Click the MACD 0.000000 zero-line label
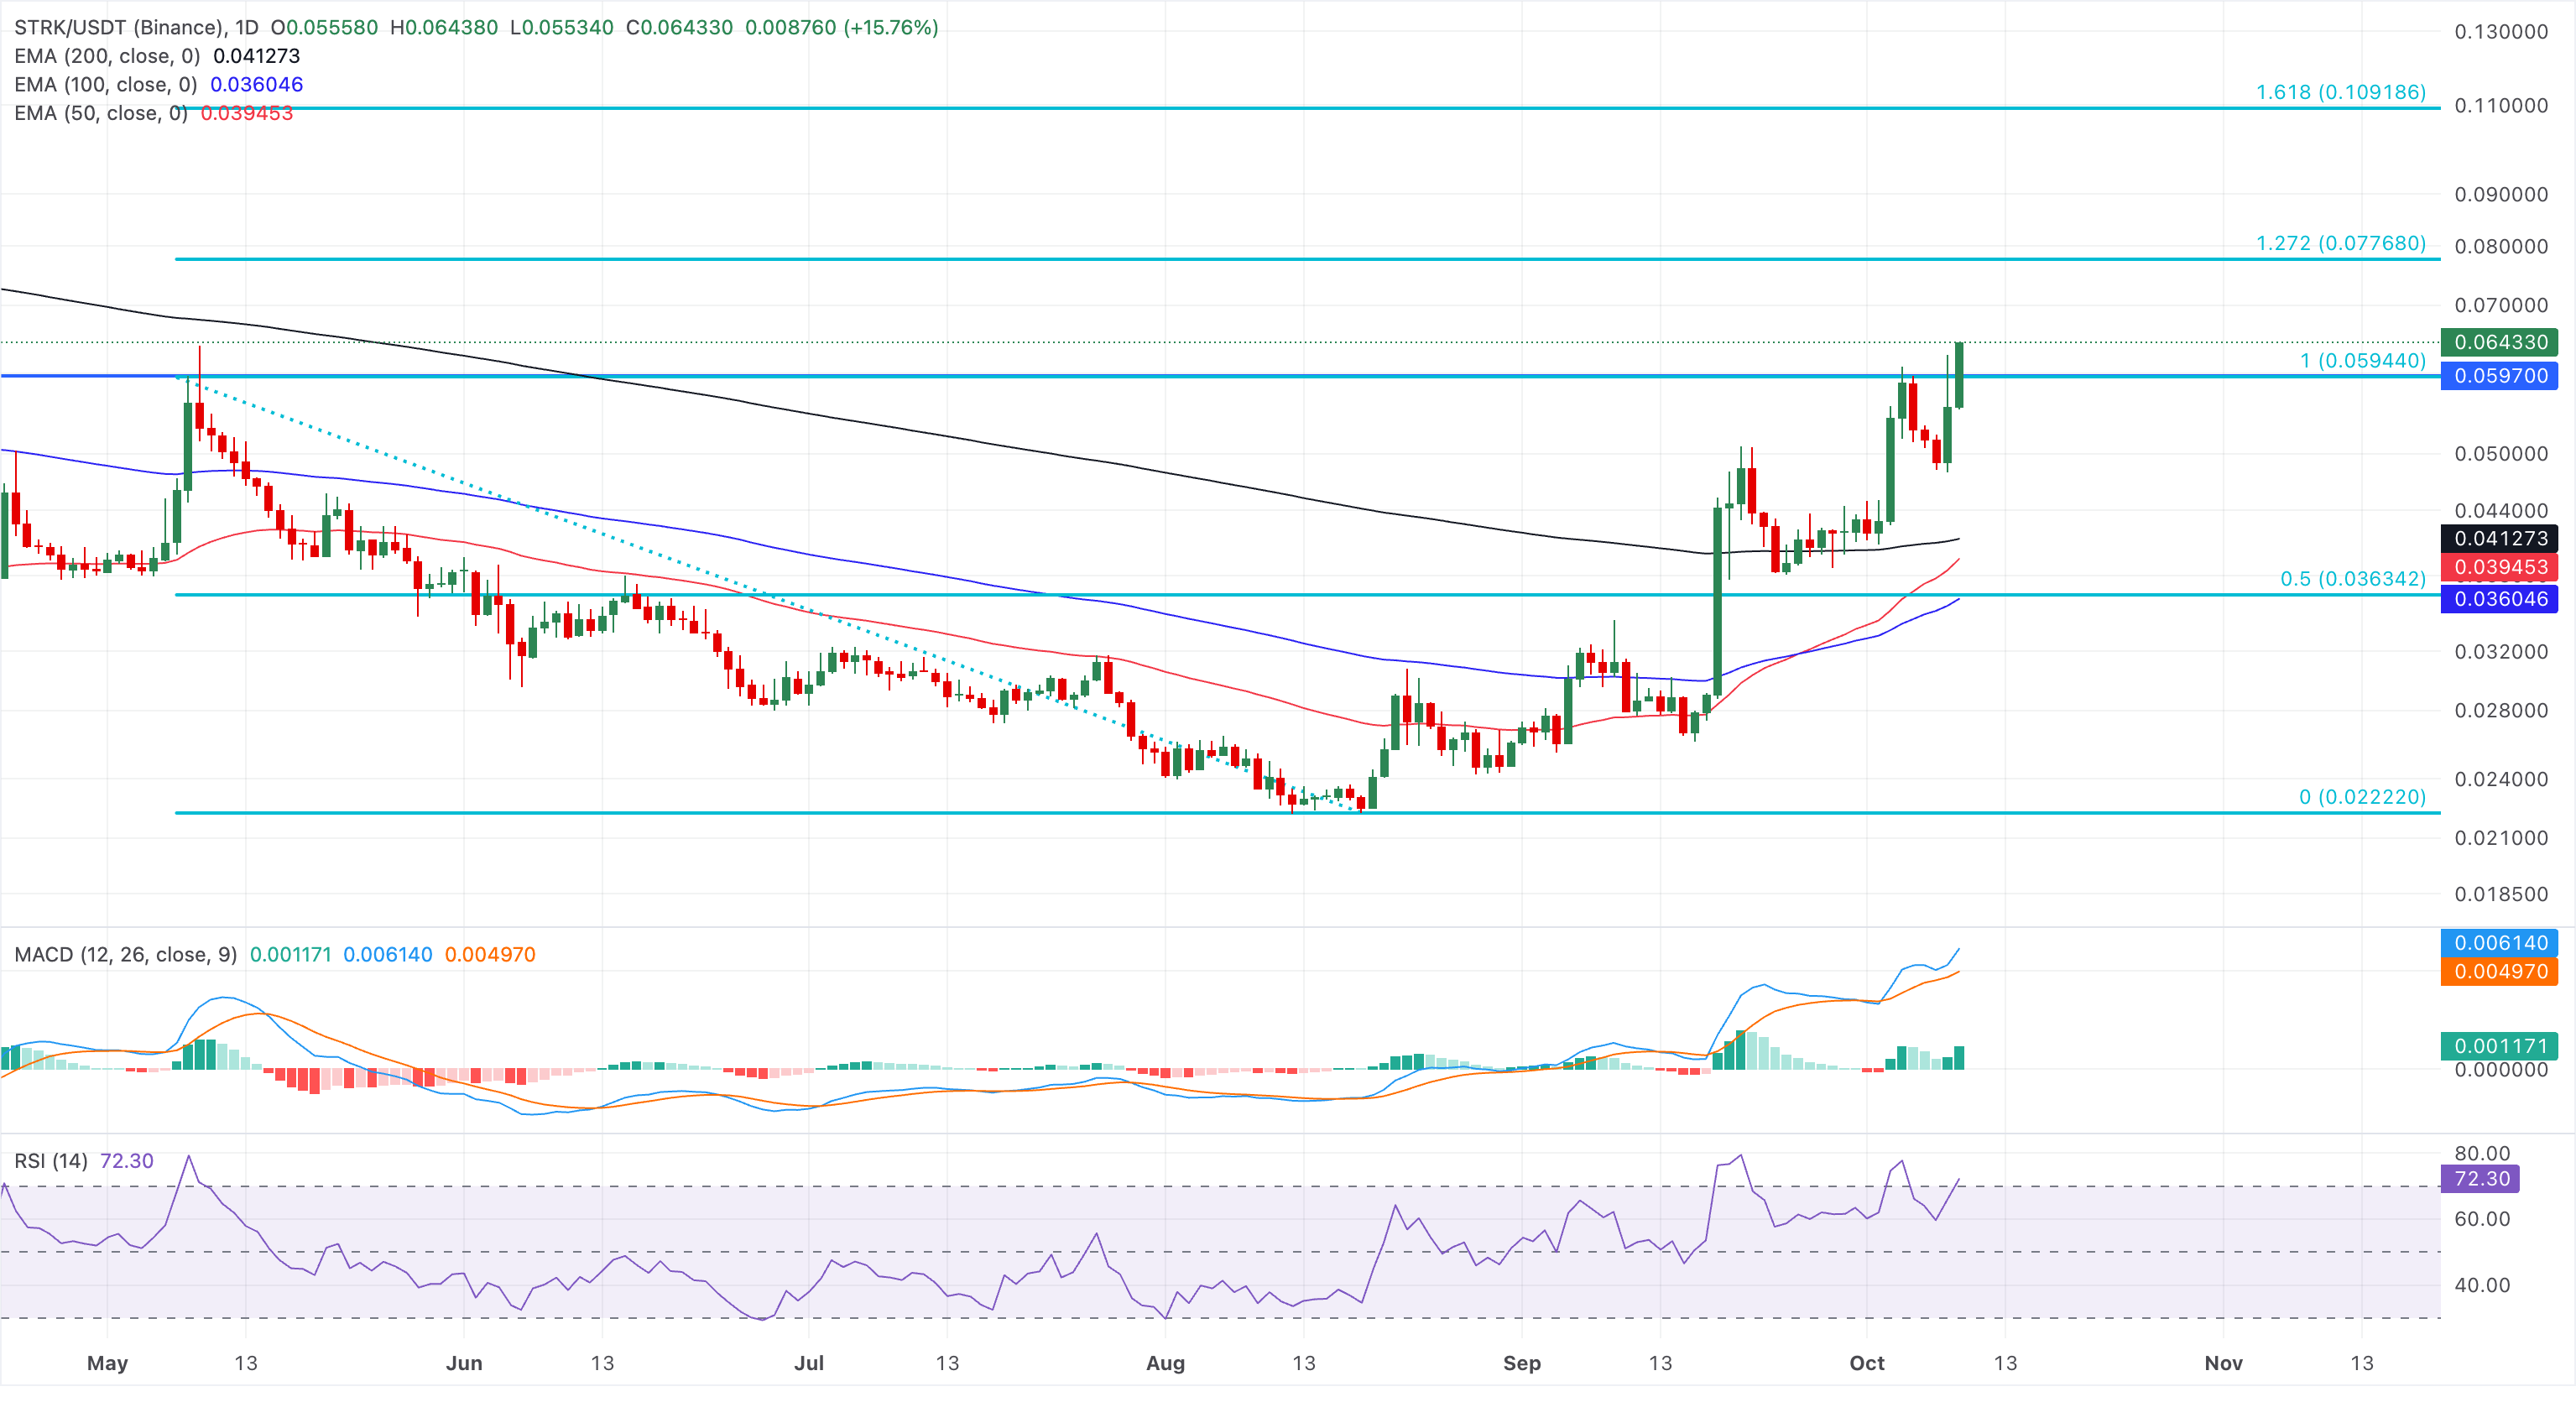Screen dimensions: 2576x1402 click(2501, 1069)
